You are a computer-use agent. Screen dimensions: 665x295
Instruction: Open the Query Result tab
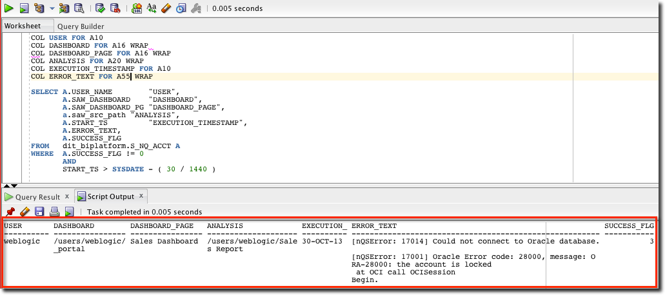[38, 197]
